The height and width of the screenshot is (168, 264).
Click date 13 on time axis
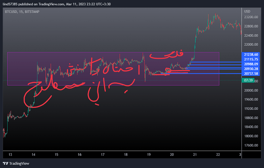[10, 154]
